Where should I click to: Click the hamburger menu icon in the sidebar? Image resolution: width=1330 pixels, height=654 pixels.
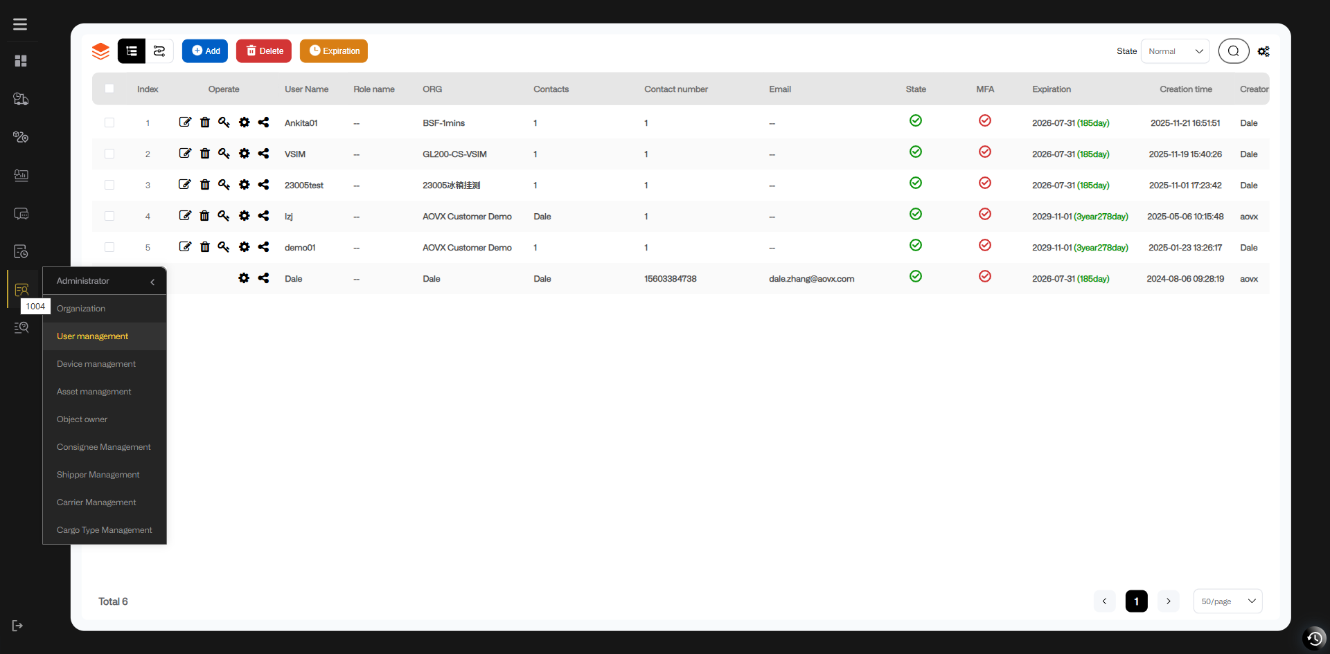[x=20, y=24]
